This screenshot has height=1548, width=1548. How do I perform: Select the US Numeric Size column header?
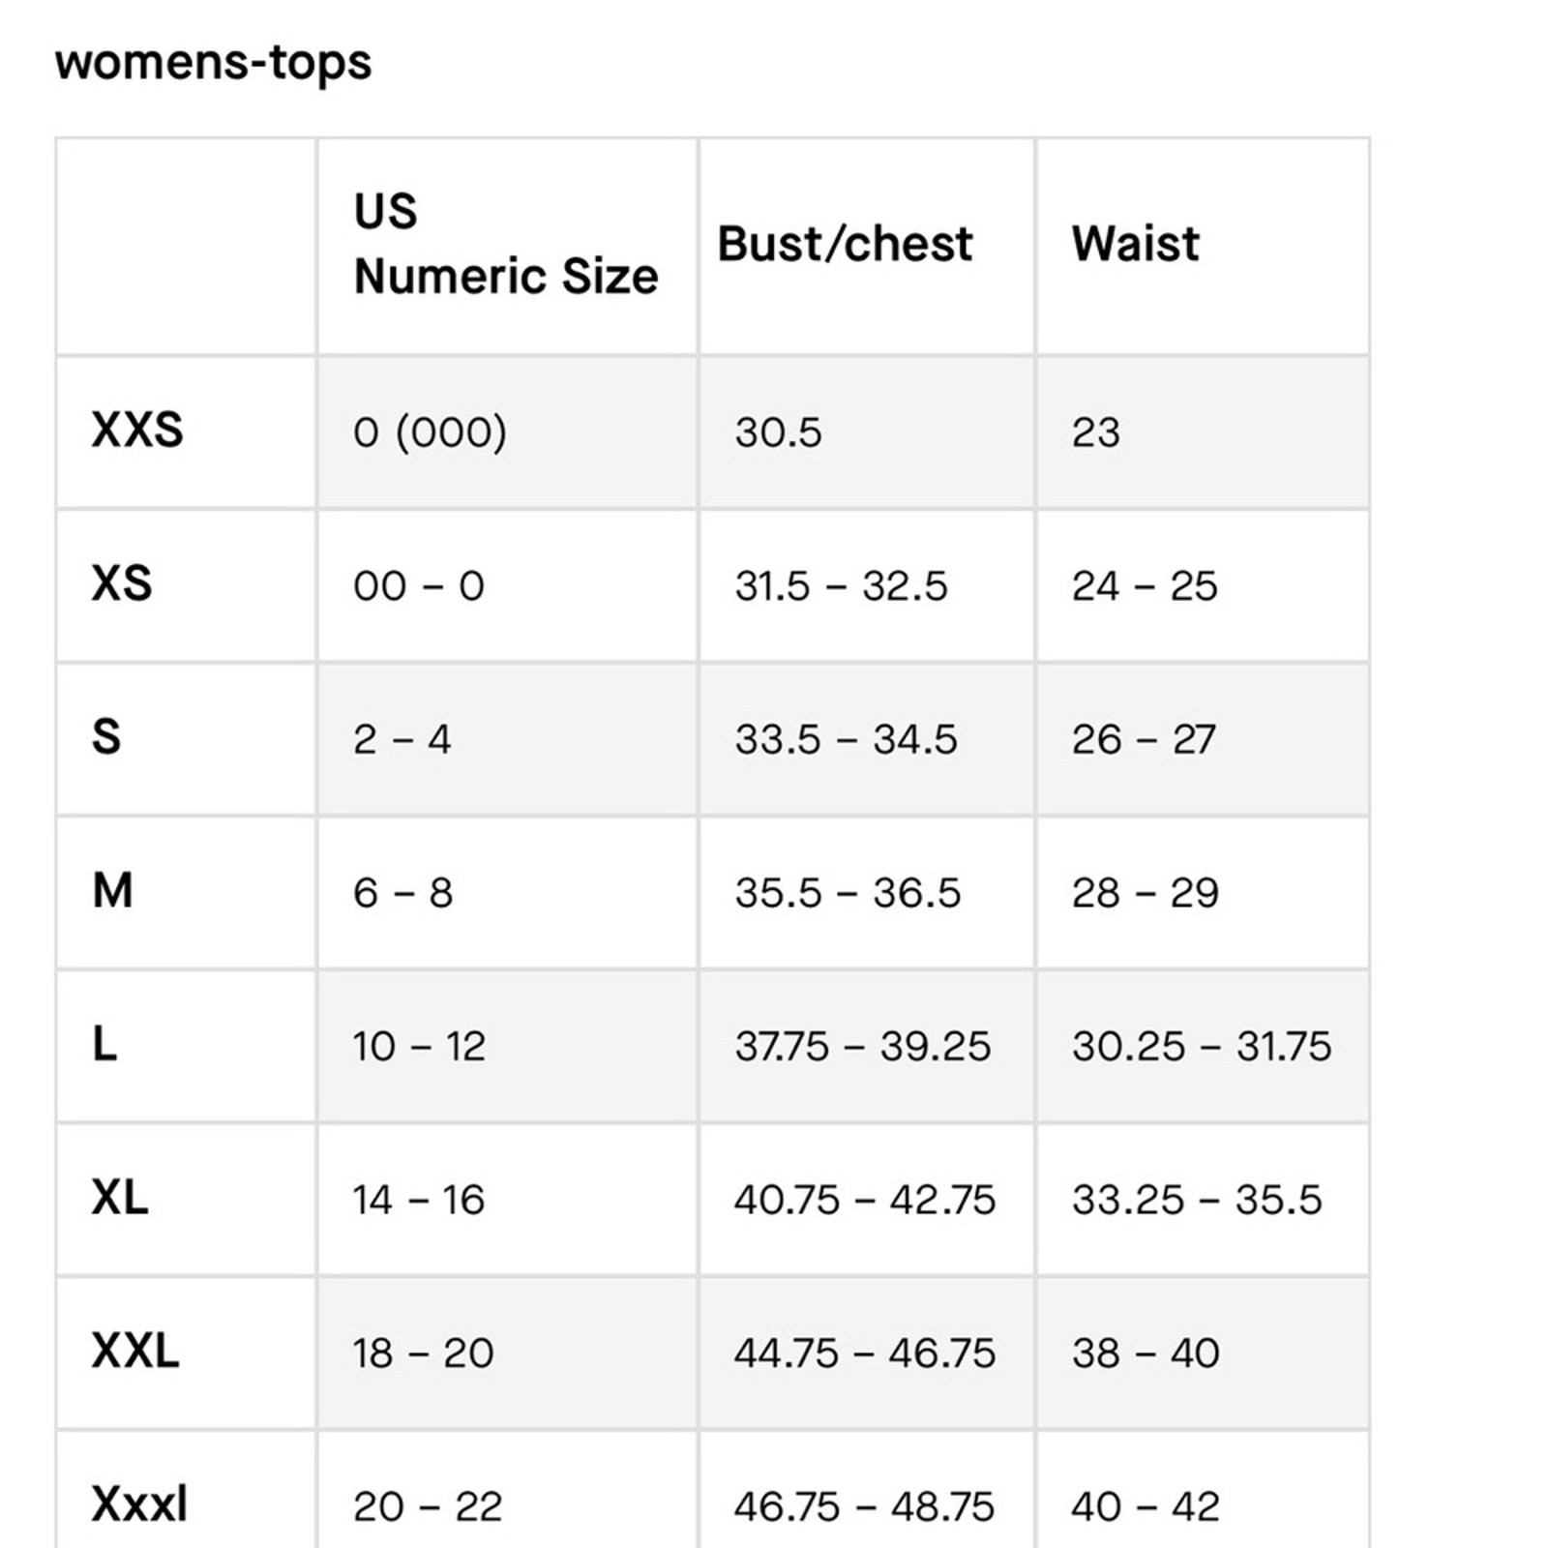click(506, 244)
